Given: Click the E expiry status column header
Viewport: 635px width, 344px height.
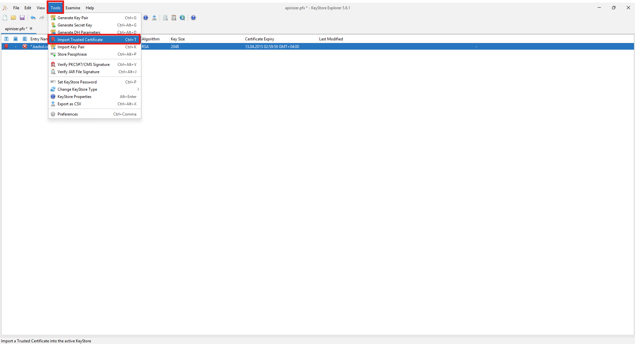Looking at the screenshot, I should click(x=25, y=39).
